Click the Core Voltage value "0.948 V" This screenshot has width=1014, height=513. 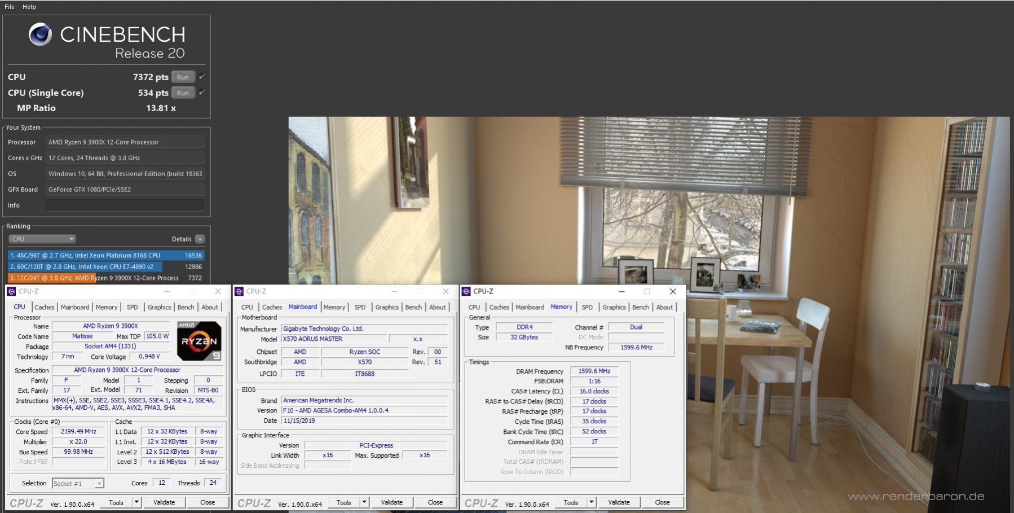click(x=149, y=356)
